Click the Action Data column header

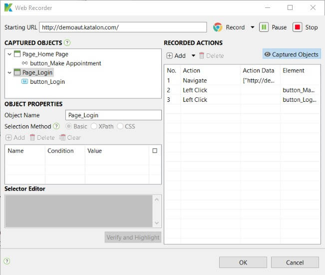point(258,70)
